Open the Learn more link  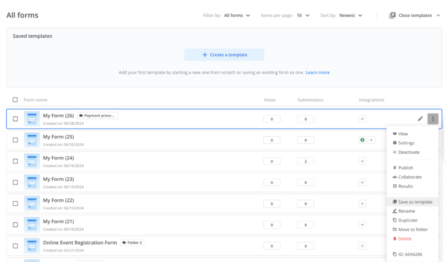(318, 72)
